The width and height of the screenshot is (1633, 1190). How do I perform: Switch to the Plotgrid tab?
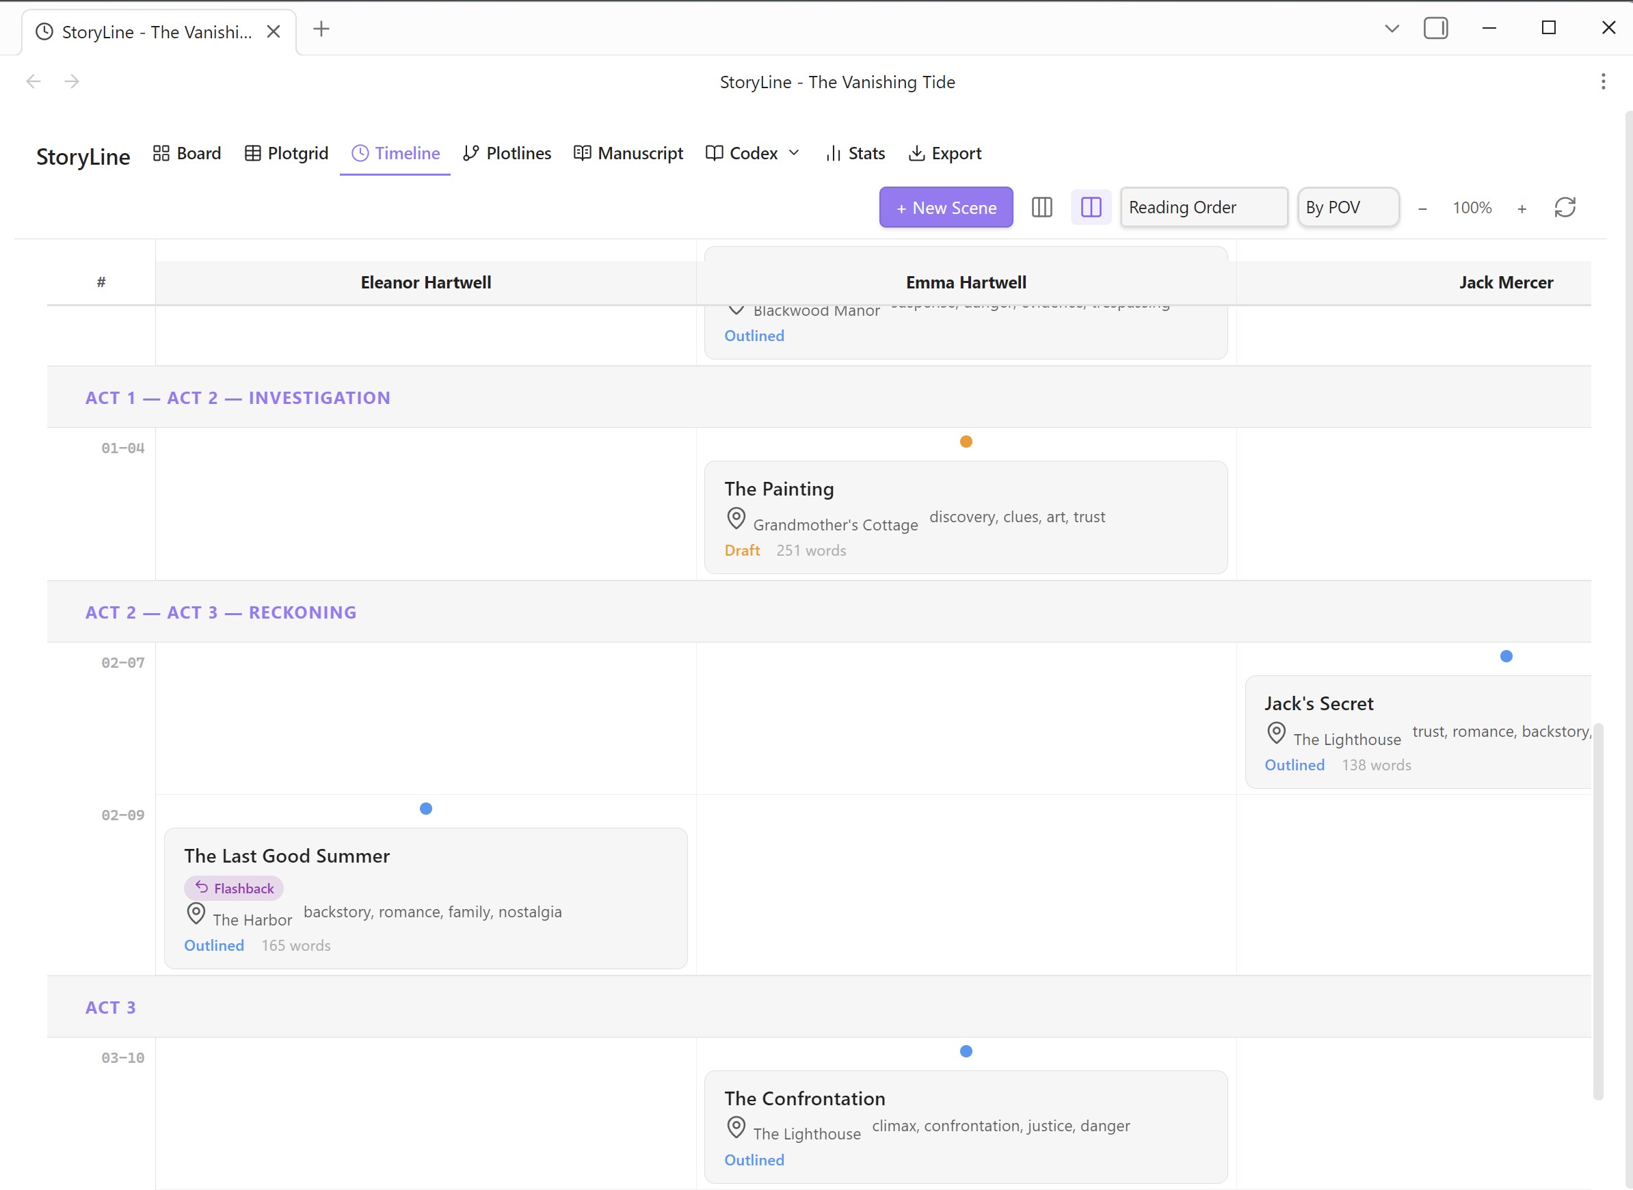pyautogui.click(x=287, y=153)
